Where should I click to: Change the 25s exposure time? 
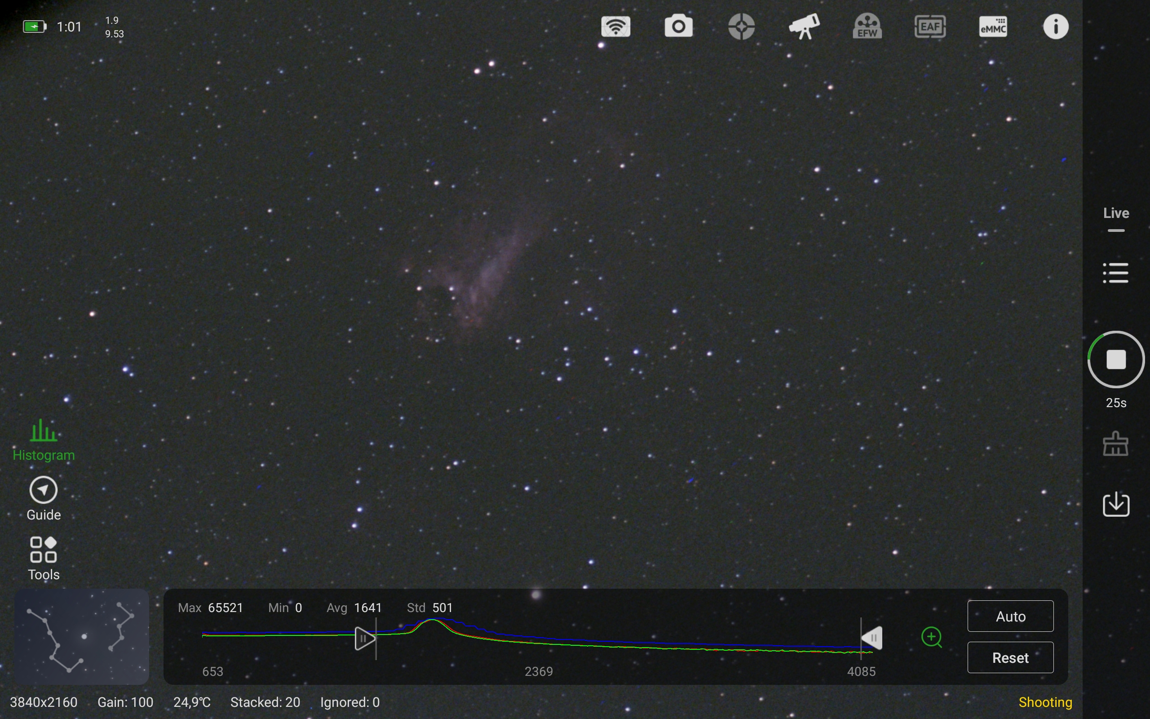coord(1116,403)
